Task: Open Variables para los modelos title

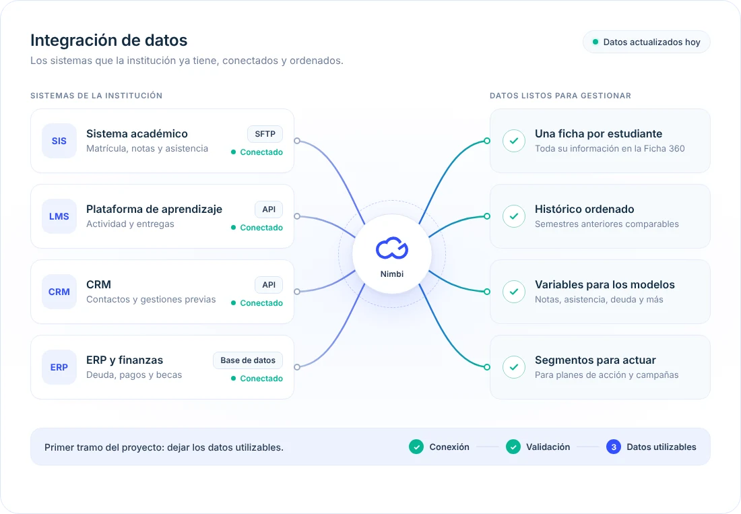Action: pyautogui.click(x=605, y=285)
